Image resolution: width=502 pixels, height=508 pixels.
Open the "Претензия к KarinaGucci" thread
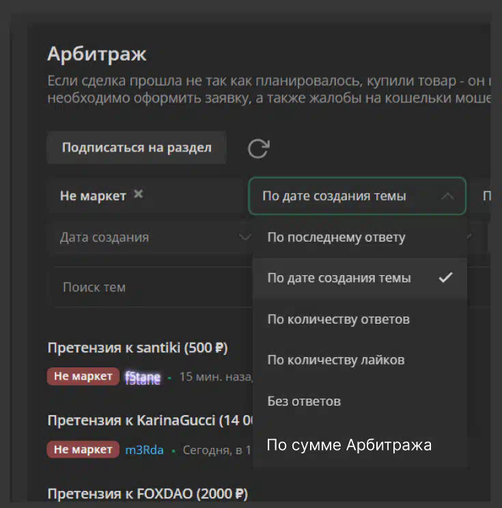[150, 420]
